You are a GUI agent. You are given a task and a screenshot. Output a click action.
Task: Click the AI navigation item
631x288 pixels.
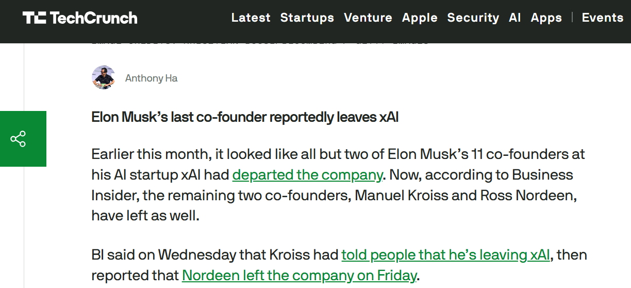pos(515,18)
